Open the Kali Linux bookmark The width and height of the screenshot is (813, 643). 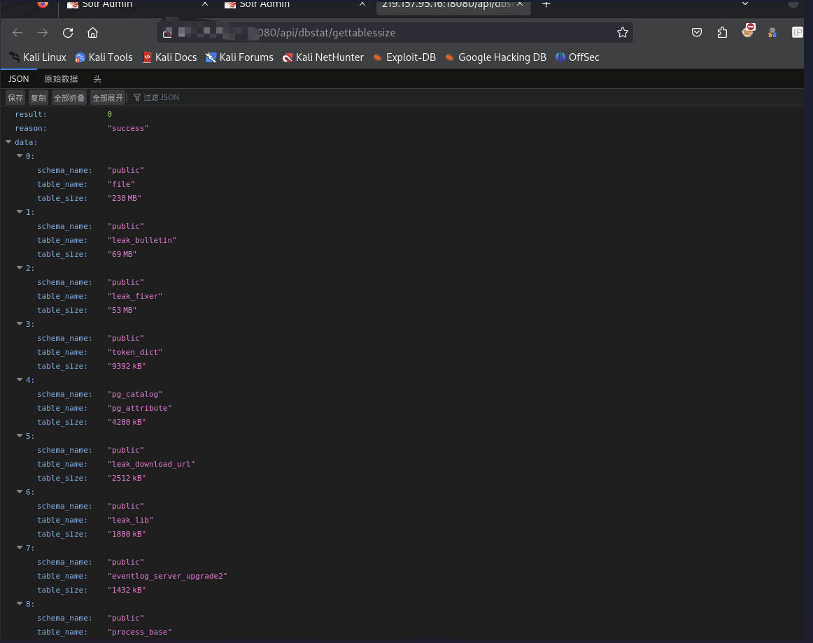38,57
